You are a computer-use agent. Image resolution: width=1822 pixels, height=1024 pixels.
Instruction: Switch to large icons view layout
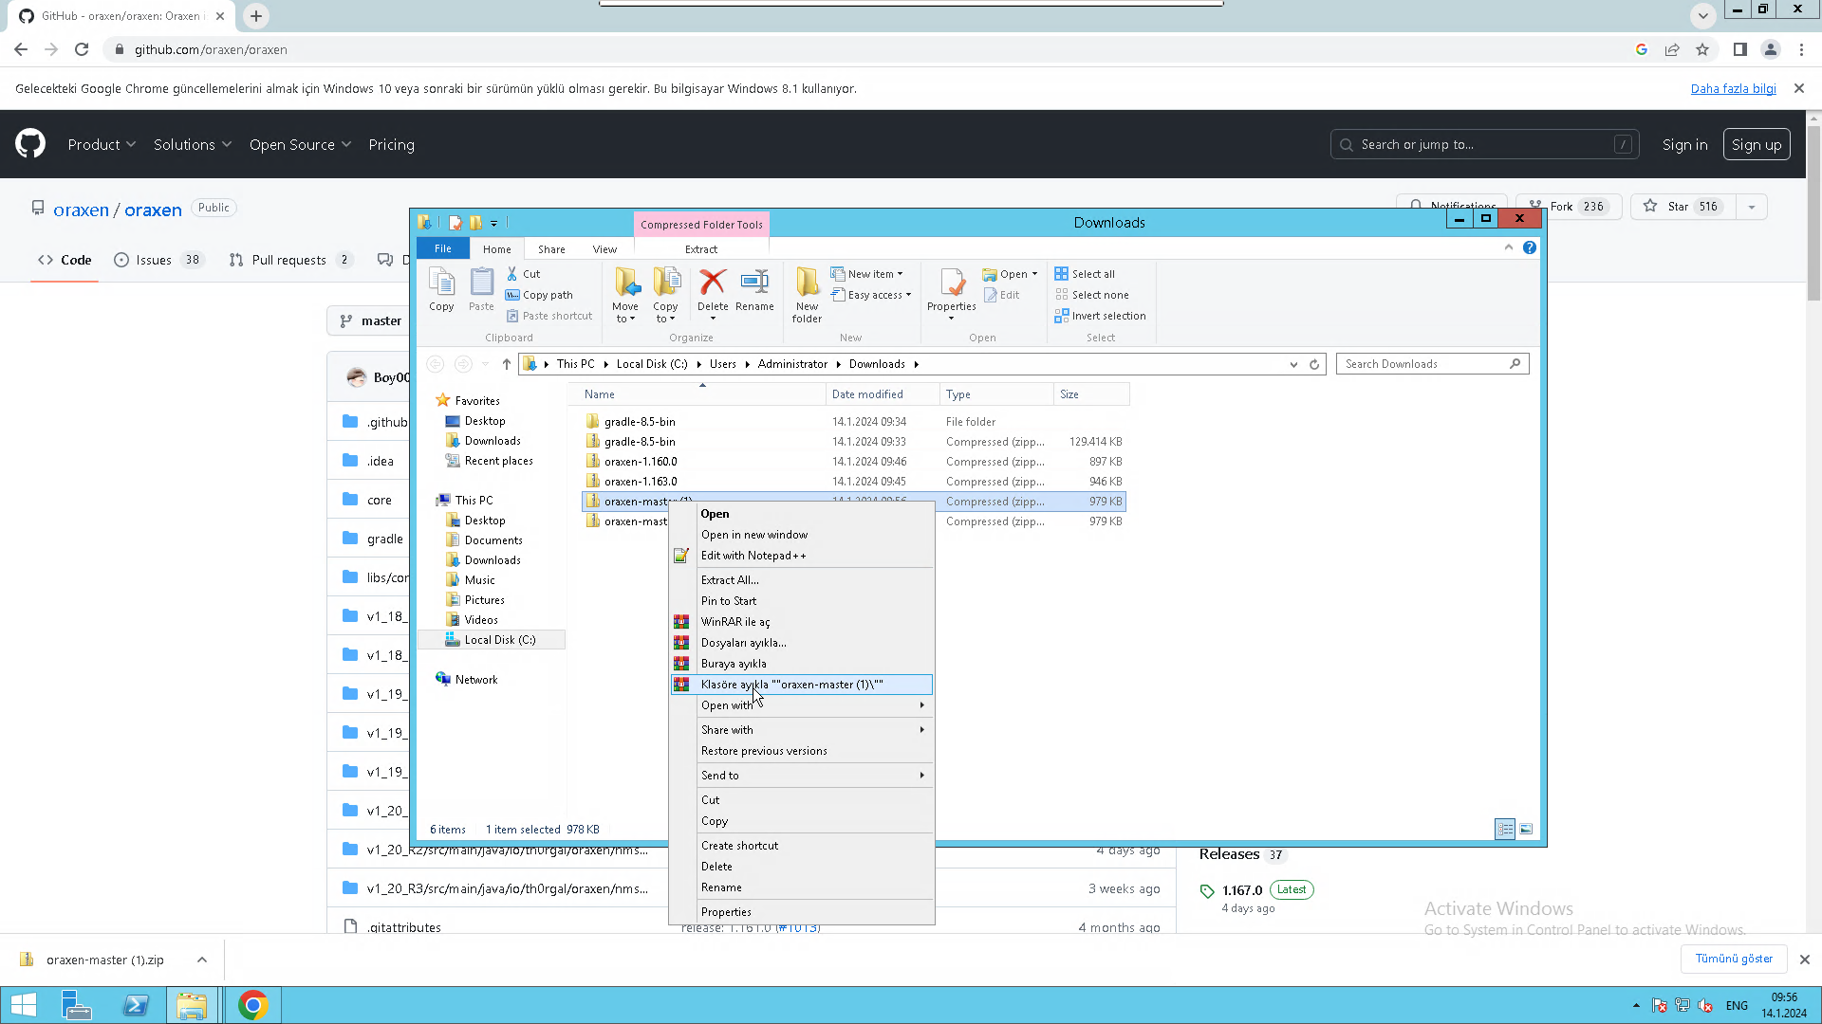point(1526,829)
